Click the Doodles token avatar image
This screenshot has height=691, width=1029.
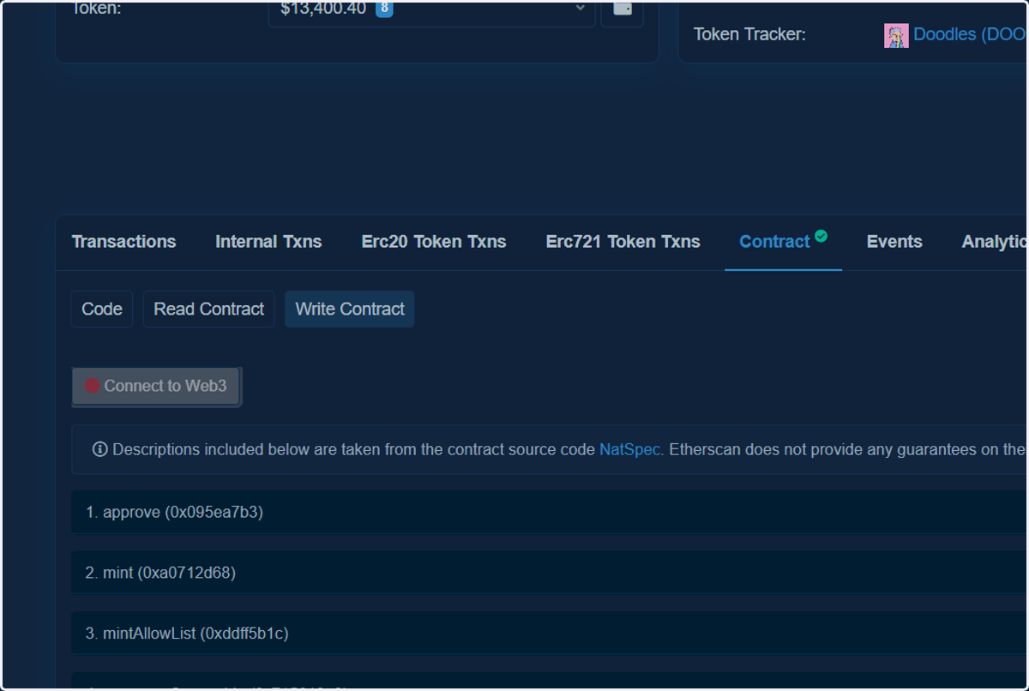point(896,35)
